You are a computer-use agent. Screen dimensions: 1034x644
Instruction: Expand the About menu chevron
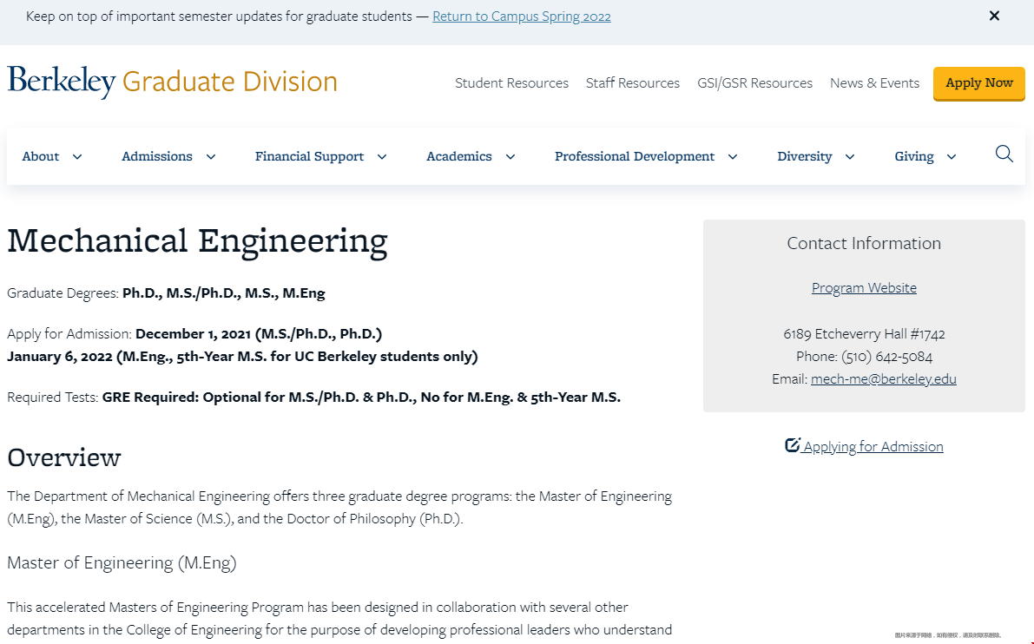click(77, 157)
